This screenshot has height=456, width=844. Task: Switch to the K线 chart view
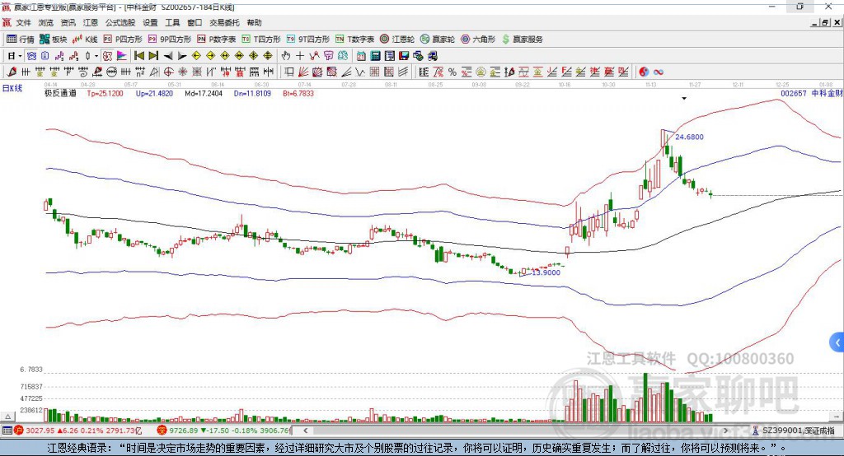pos(85,39)
